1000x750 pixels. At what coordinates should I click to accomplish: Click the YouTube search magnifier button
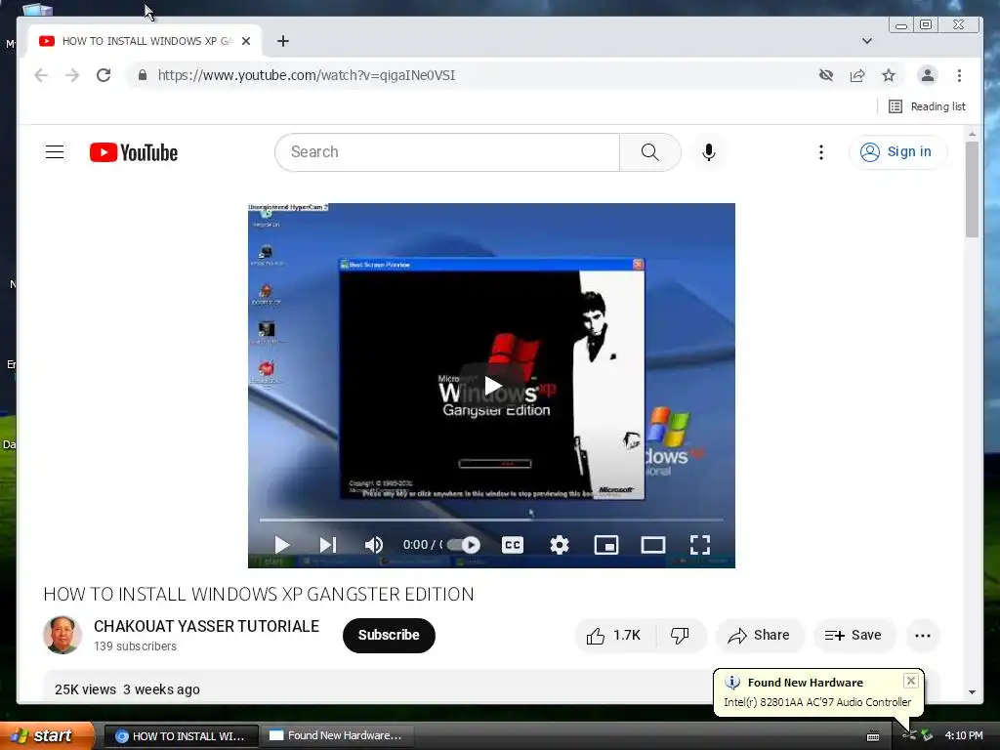649,151
